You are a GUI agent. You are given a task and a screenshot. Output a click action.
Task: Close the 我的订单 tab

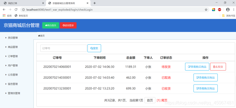pos(43,3)
